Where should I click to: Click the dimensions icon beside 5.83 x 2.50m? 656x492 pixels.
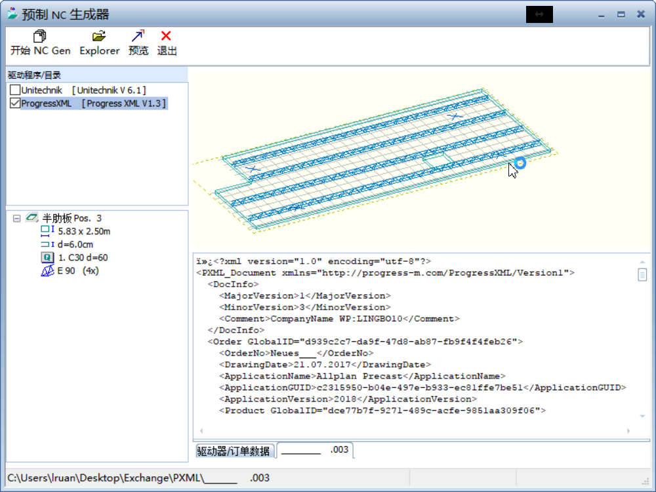click(x=47, y=231)
